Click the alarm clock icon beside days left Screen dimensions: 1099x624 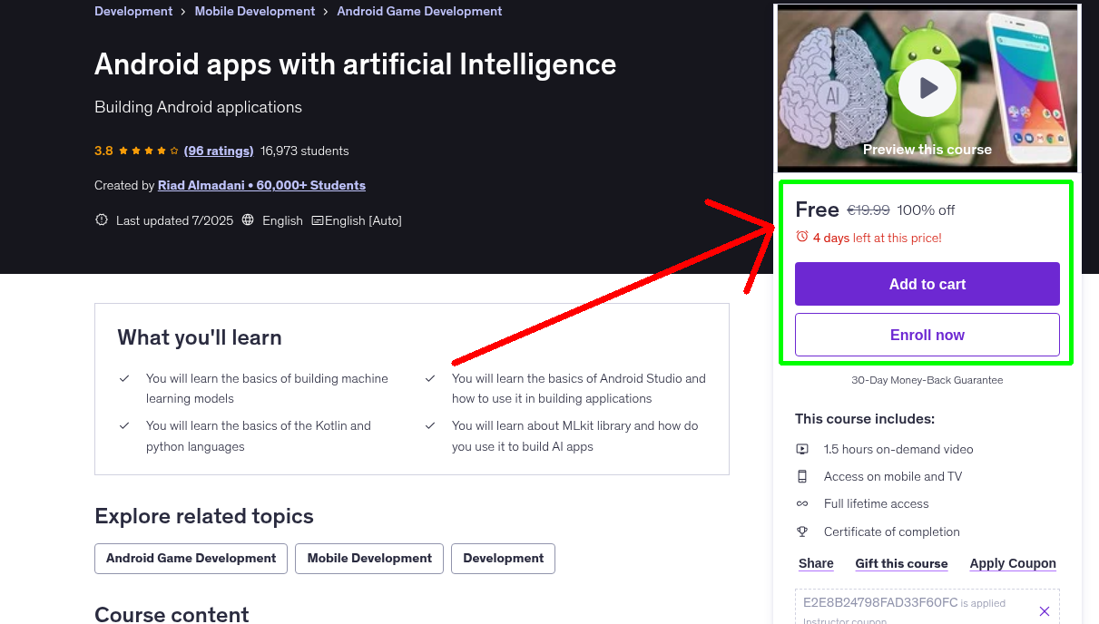click(801, 237)
